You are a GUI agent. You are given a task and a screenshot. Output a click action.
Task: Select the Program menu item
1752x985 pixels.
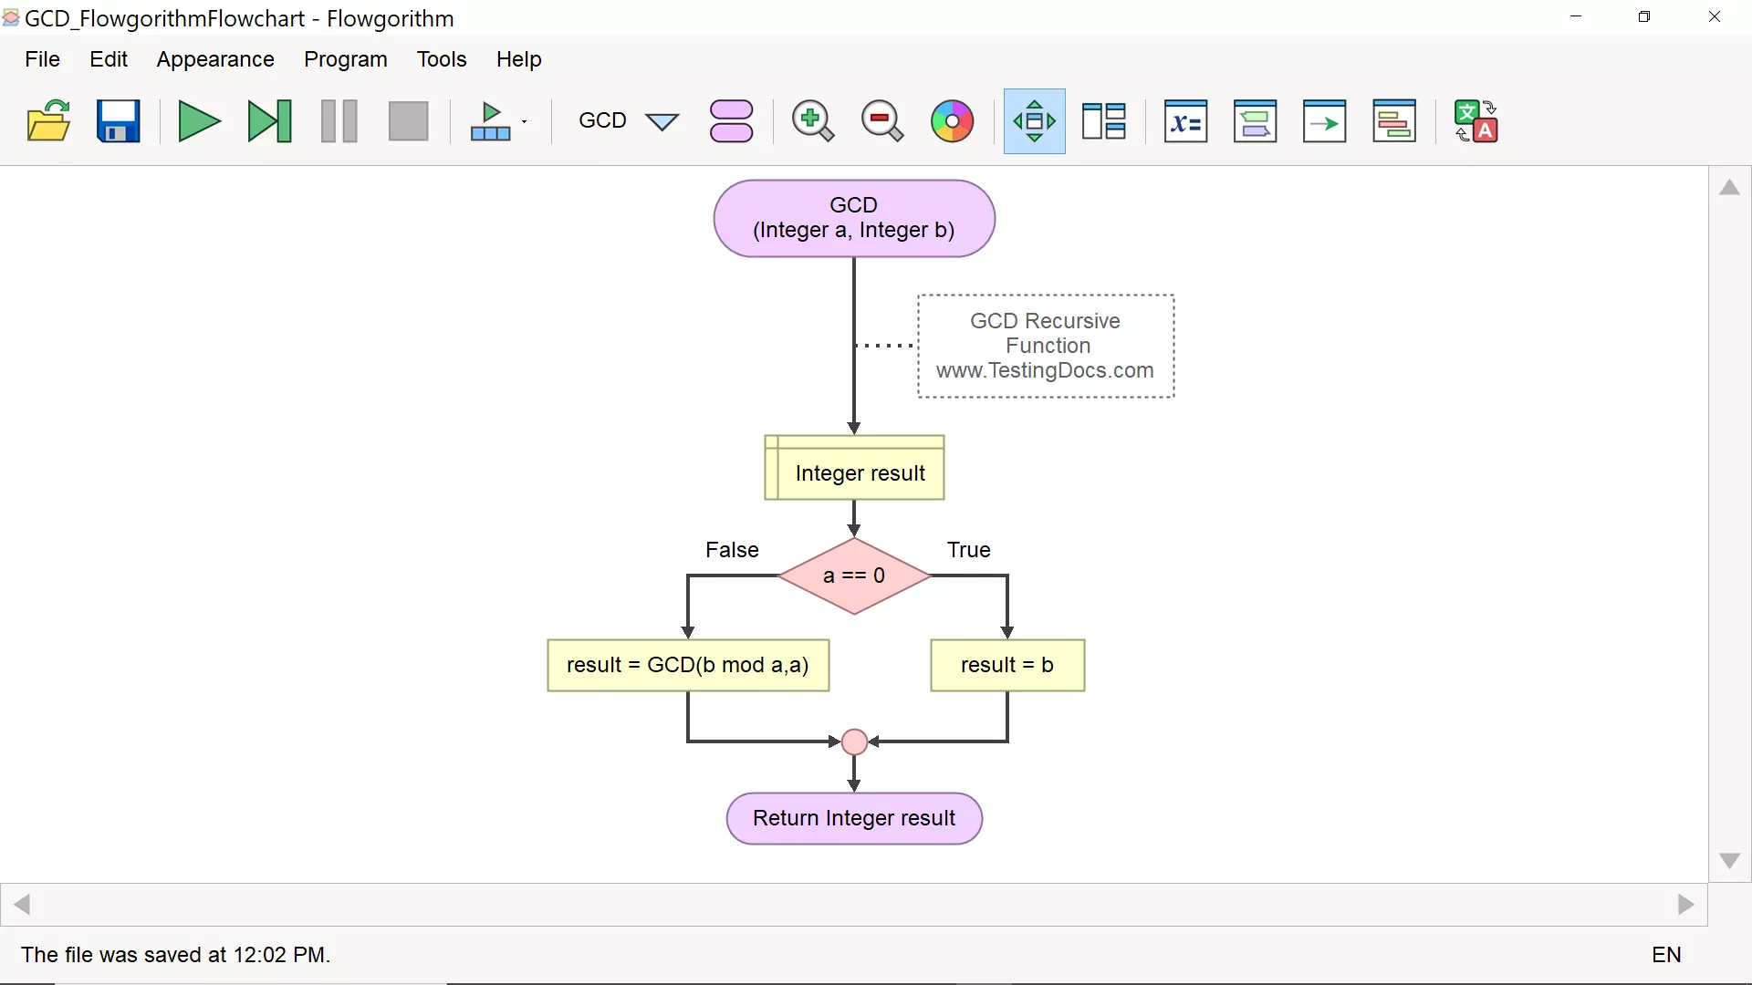point(344,59)
